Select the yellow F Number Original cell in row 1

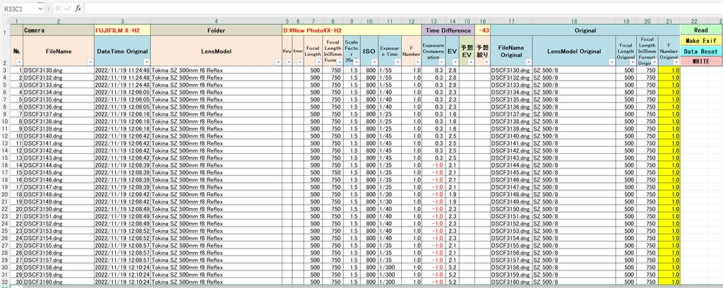(x=669, y=71)
